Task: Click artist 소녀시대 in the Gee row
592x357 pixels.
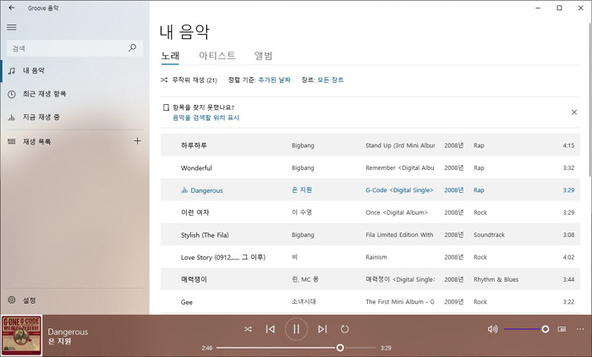Action: [x=304, y=301]
